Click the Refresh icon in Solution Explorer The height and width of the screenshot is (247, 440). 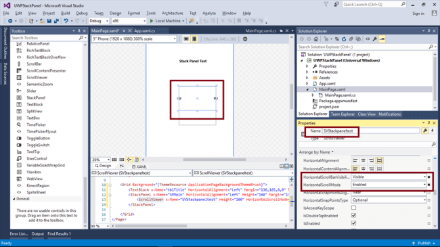coord(344,39)
